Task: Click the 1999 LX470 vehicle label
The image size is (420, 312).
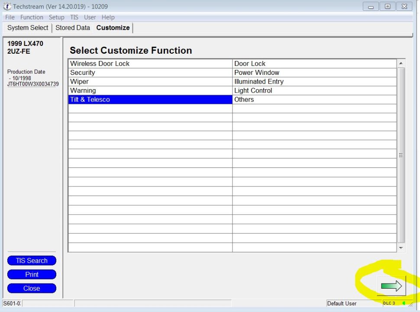Action: coord(25,44)
